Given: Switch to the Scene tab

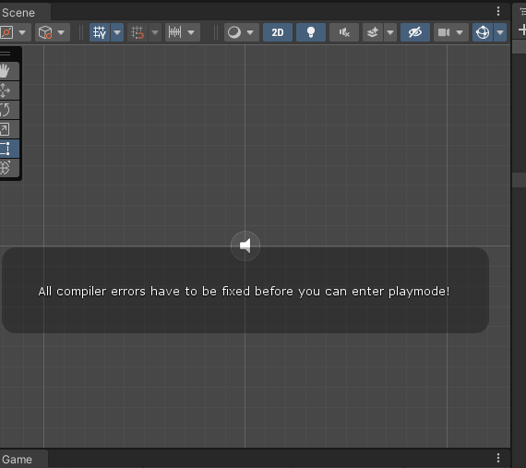Looking at the screenshot, I should (x=18, y=13).
